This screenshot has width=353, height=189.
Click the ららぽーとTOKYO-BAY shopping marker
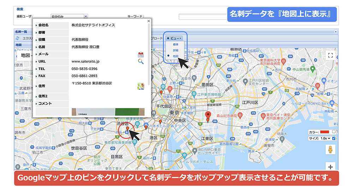click(x=332, y=103)
